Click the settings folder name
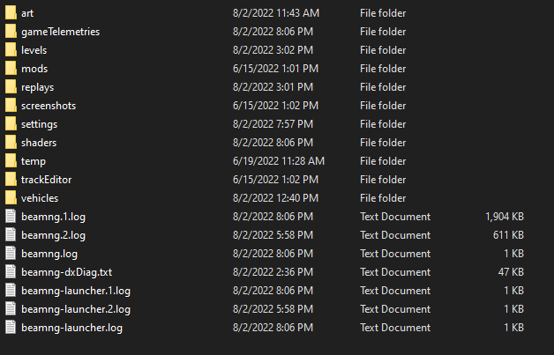The width and height of the screenshot is (554, 355). [x=40, y=124]
